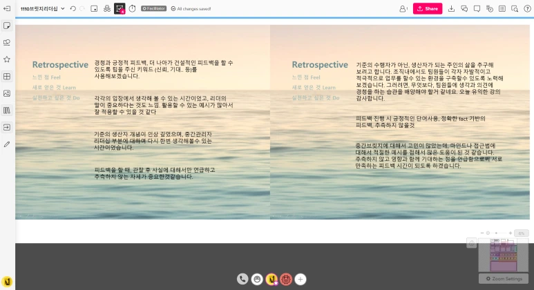Open the 1110브릿지리더십 mural title dropdown
This screenshot has height=290, width=534.
tap(43, 9)
